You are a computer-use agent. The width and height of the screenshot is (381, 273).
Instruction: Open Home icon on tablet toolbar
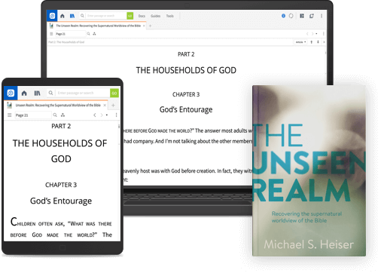point(24,93)
